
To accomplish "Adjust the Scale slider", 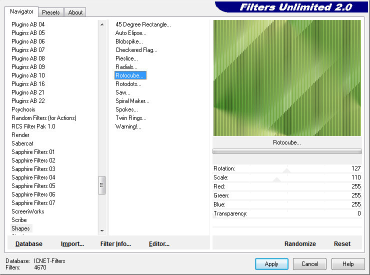I will [x=287, y=177].
